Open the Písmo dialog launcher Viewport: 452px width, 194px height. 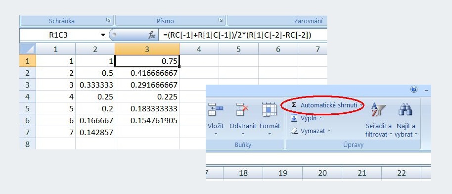click(x=221, y=20)
